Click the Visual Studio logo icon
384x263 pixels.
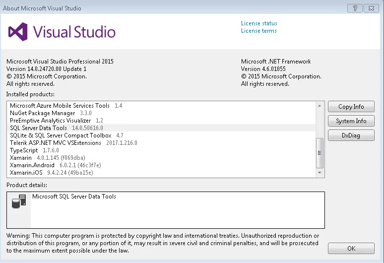[18, 32]
